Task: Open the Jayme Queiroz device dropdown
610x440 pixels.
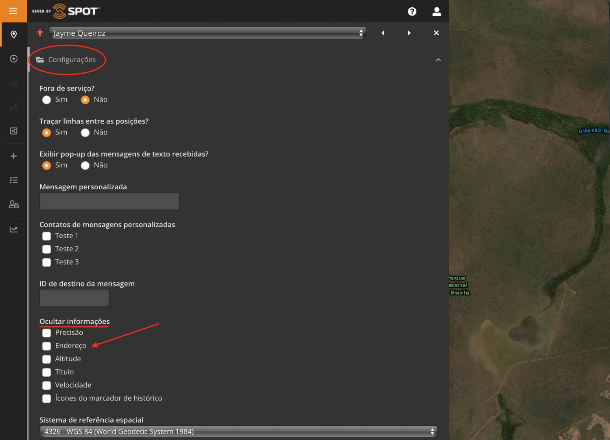Action: point(207,33)
